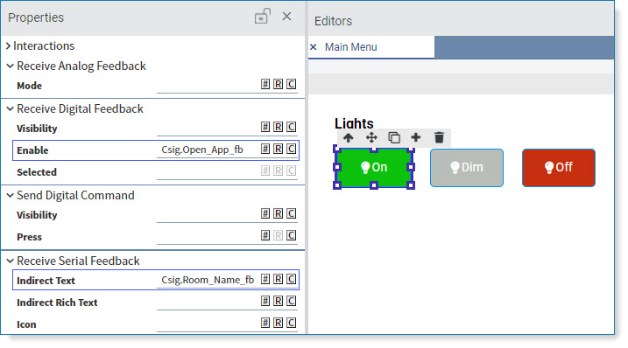Click C icon for Digital Feedback Visibility
The height and width of the screenshot is (348, 628).
(x=291, y=127)
